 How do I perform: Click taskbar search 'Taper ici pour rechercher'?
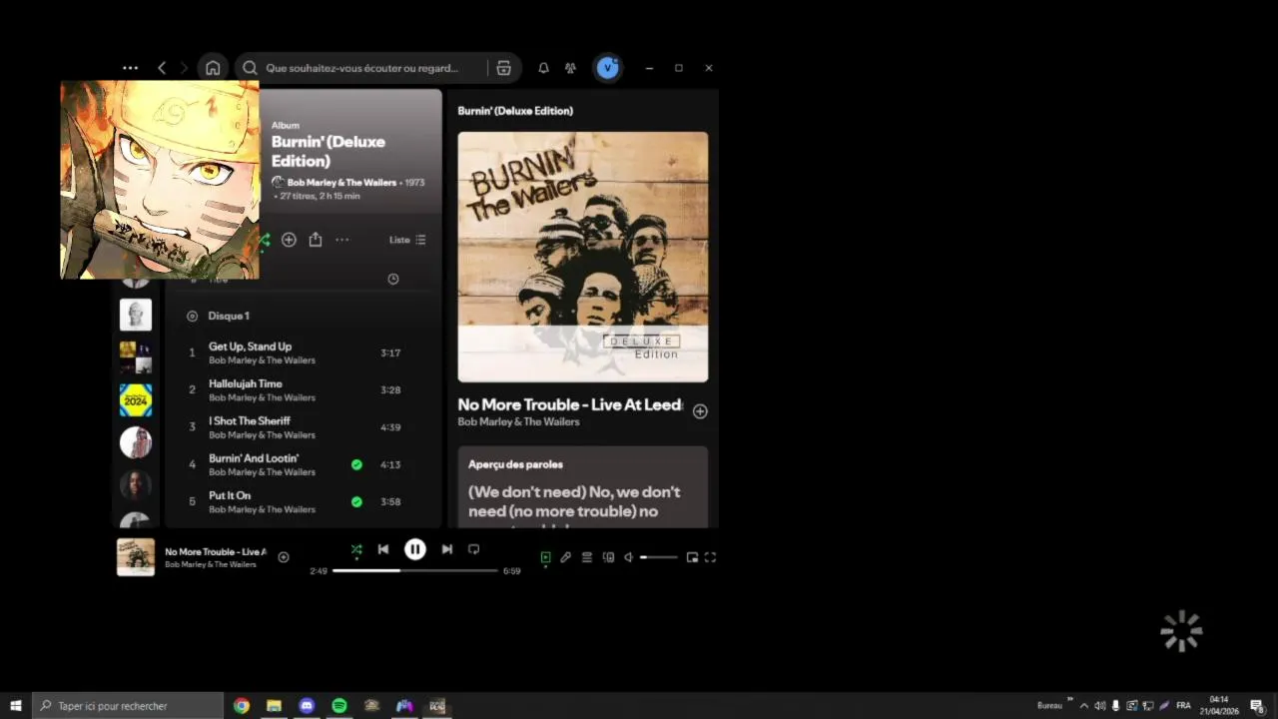click(128, 705)
